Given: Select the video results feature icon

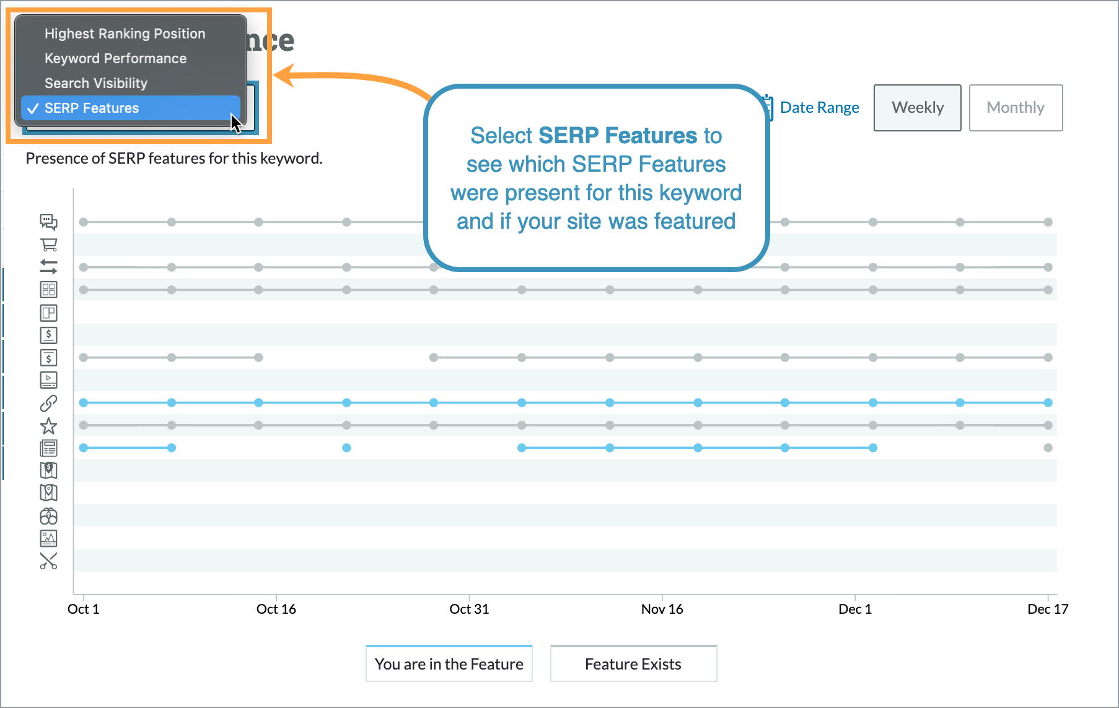Looking at the screenshot, I should [x=48, y=379].
